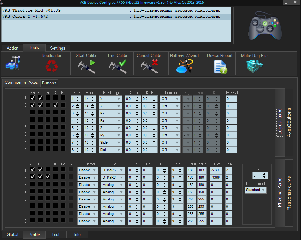Make Reg File cube icon
Screen dimensions: 301x240
[x=254, y=66]
